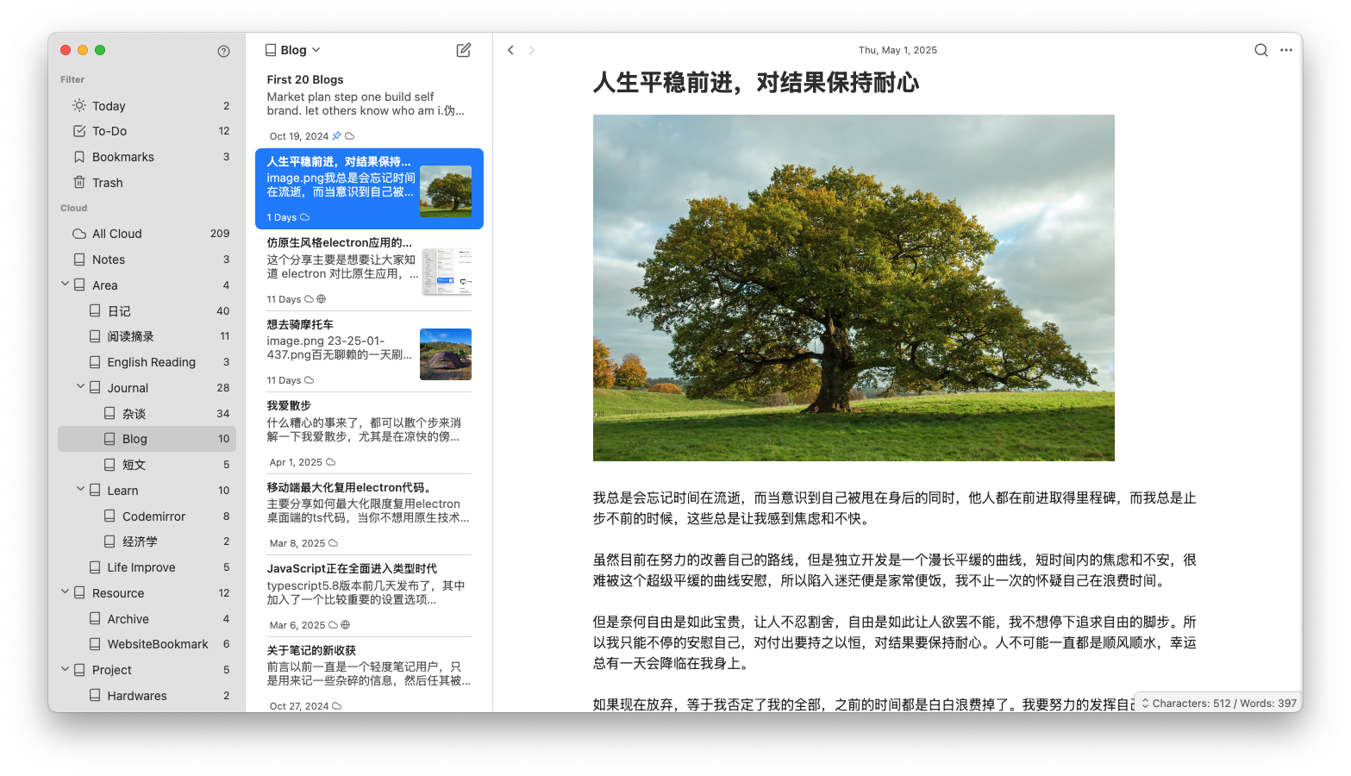Click the globe icon on 仿原生风格electron note
Image resolution: width=1351 pixels, height=776 pixels.
(x=321, y=299)
